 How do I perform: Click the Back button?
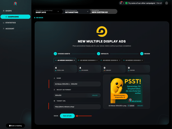click(56, 116)
